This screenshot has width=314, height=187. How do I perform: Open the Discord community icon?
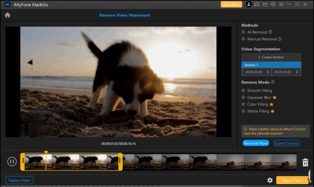257,5
